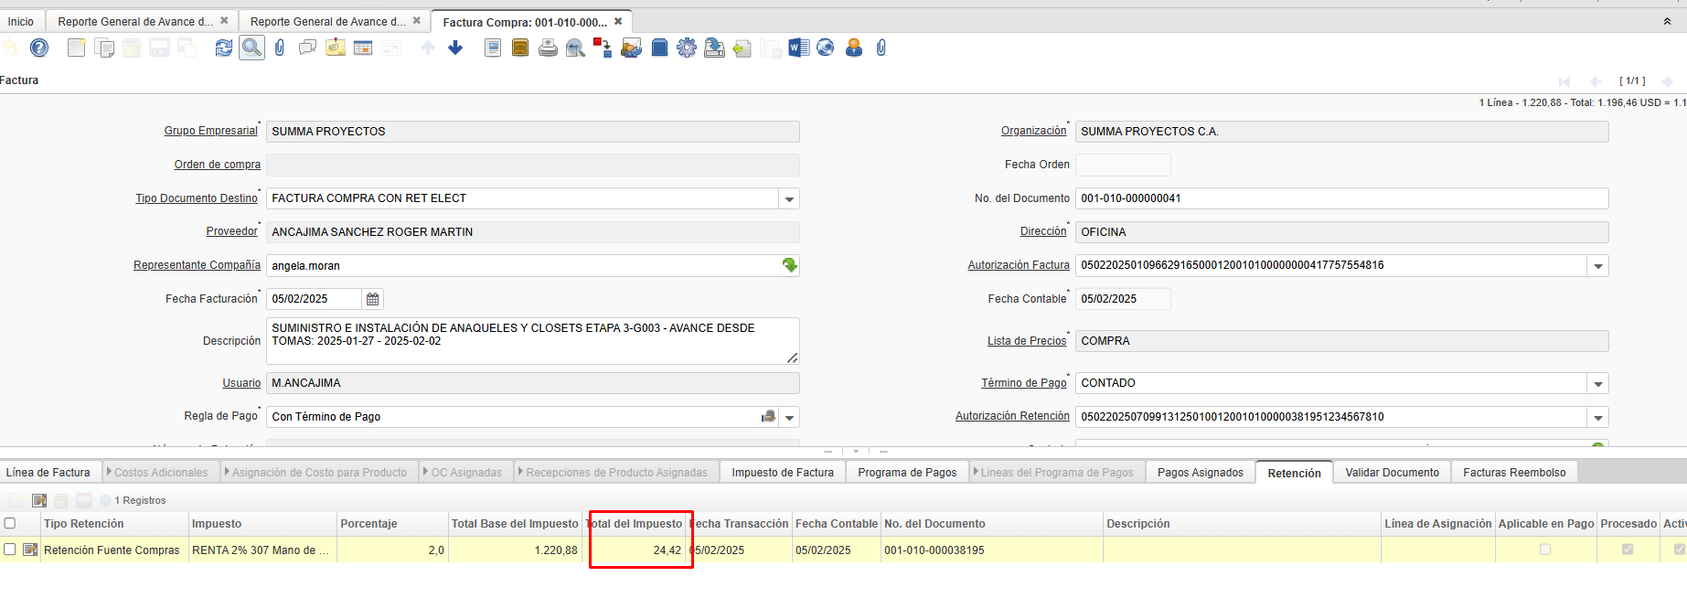Viewport: 1687px width, 598px height.
Task: Open the Process gear icon in toolbar
Action: tap(687, 48)
